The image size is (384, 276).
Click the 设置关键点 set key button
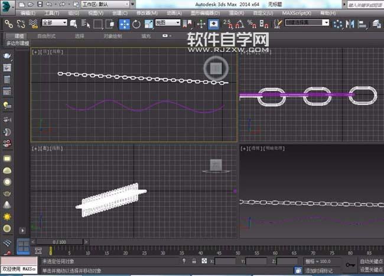pyautogui.click(x=371, y=270)
